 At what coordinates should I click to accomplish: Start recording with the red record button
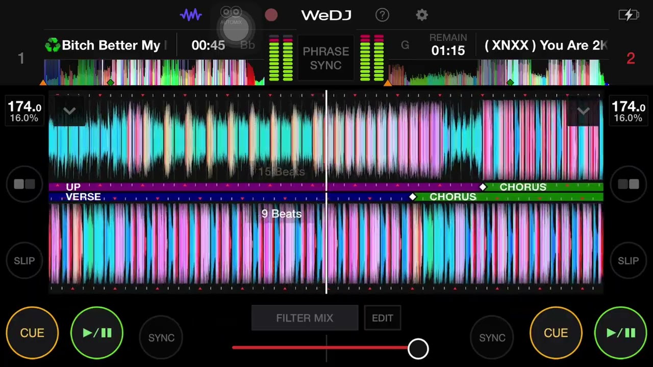271,15
